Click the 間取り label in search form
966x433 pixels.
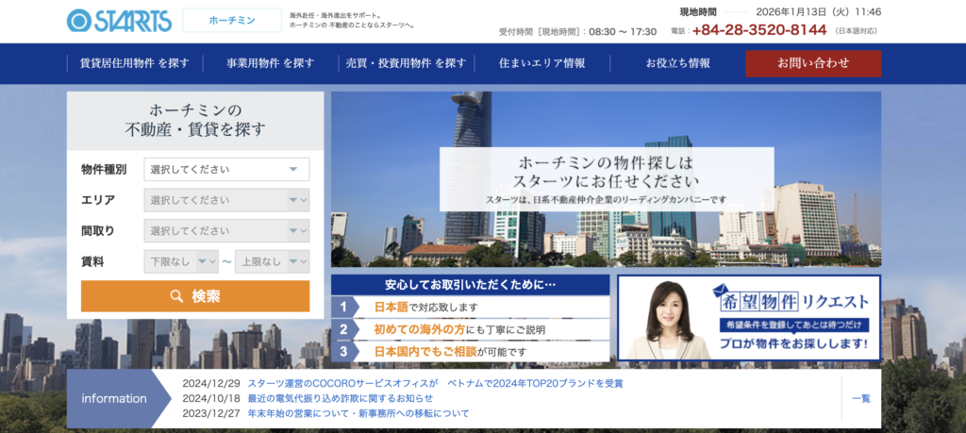[x=98, y=231]
